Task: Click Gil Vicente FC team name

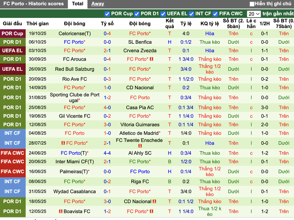Action: pos(75,116)
